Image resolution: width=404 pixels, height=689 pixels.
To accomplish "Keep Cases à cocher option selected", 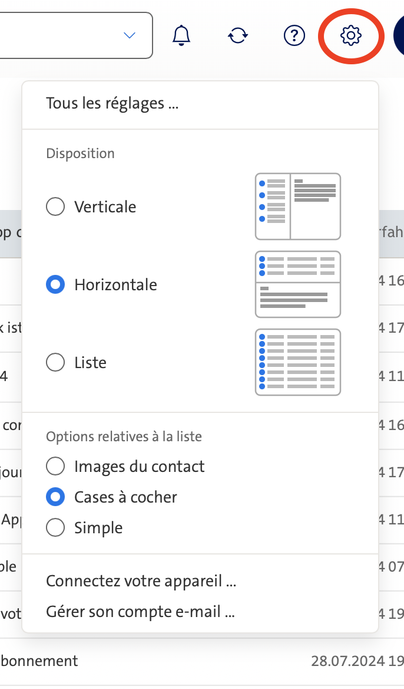I will pyautogui.click(x=55, y=497).
